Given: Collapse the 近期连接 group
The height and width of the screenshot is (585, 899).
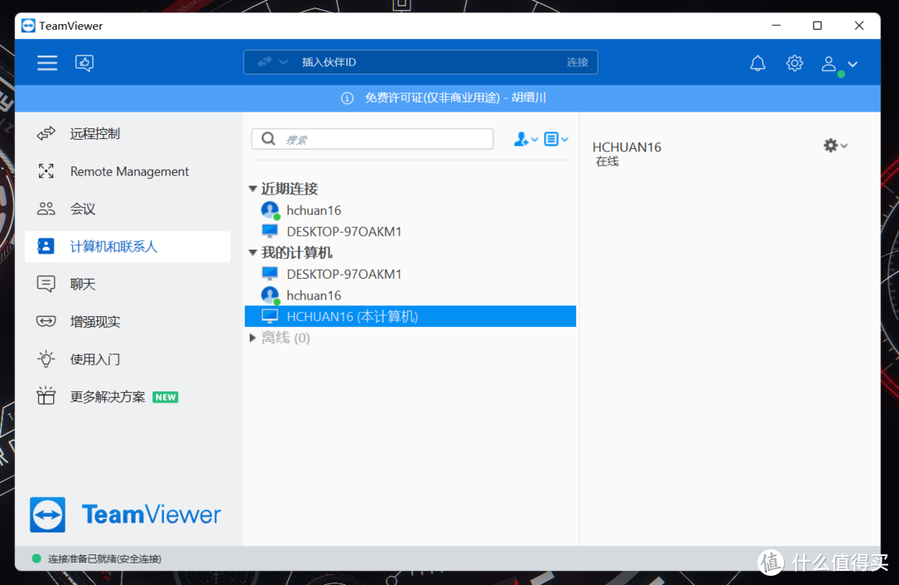Looking at the screenshot, I should click(253, 189).
